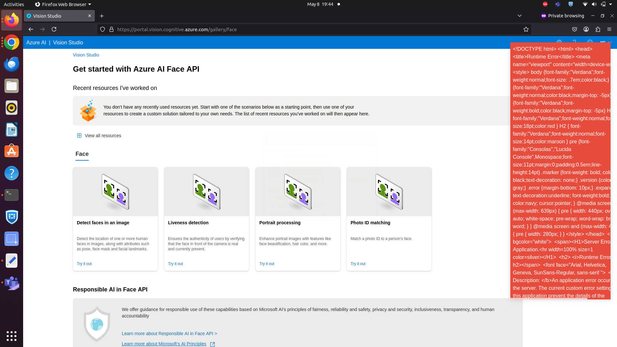Try it out for Photo ID matching
Image resolution: width=617 pixels, height=347 pixels.
[358, 264]
